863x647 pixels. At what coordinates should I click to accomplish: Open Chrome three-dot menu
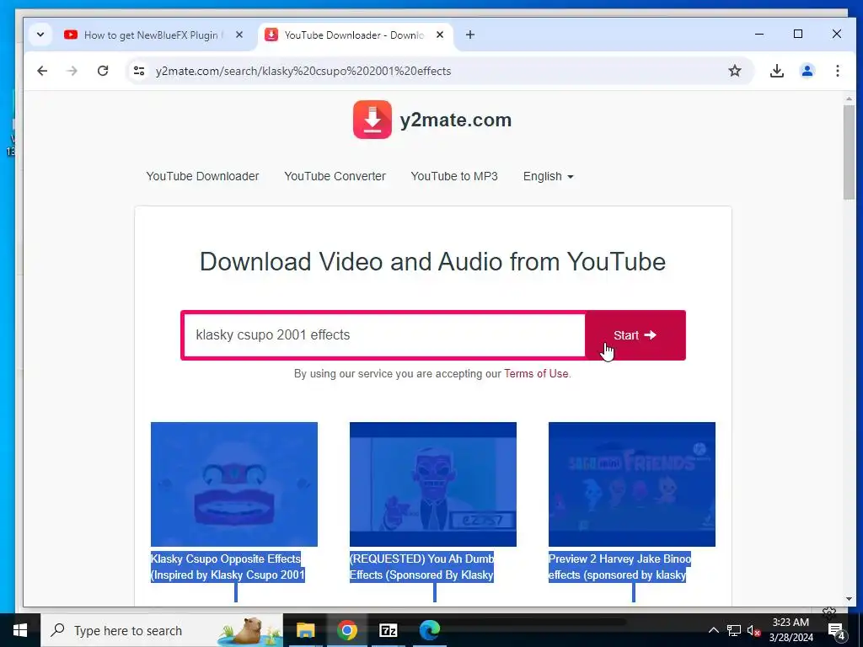point(837,71)
